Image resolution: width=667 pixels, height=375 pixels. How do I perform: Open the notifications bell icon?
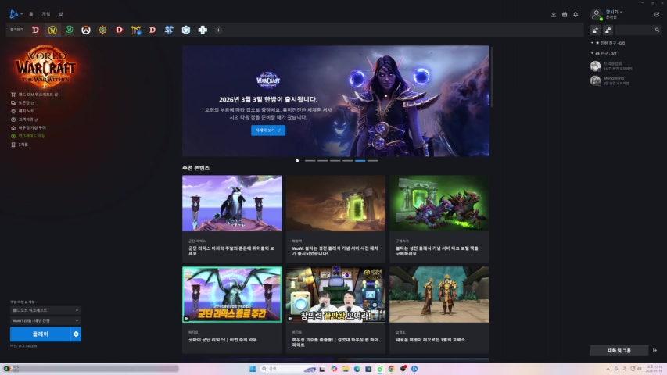pyautogui.click(x=576, y=15)
